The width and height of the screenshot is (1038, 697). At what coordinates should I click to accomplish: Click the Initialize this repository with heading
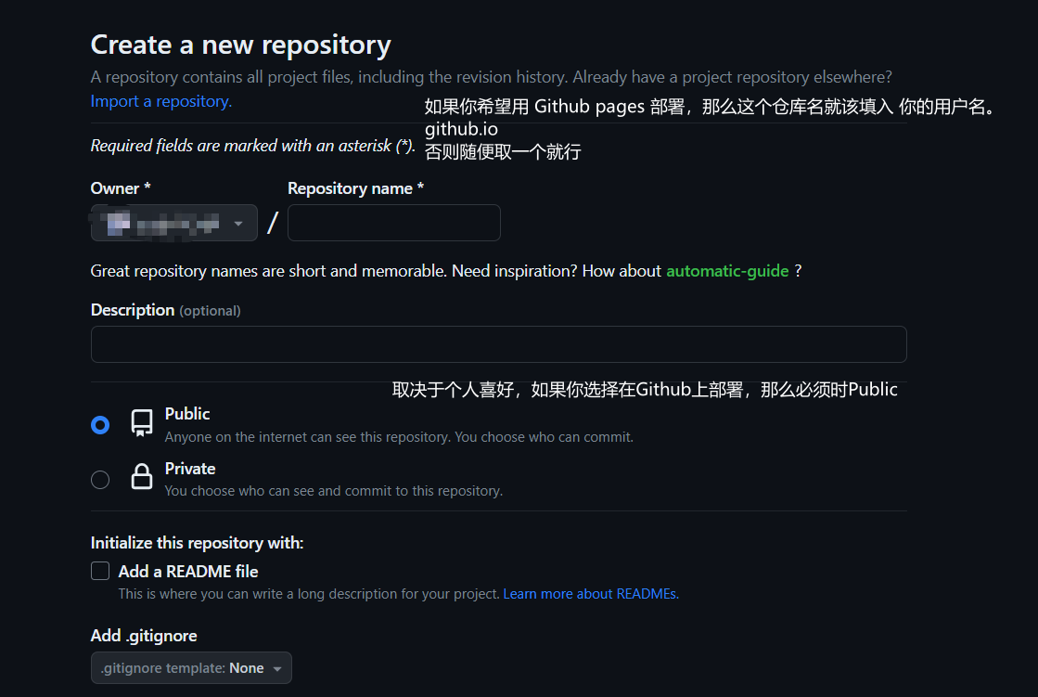coord(198,543)
